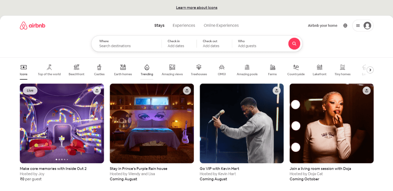Click 'Hosted by Joy' text
This screenshot has height=191, width=393.
click(32, 174)
